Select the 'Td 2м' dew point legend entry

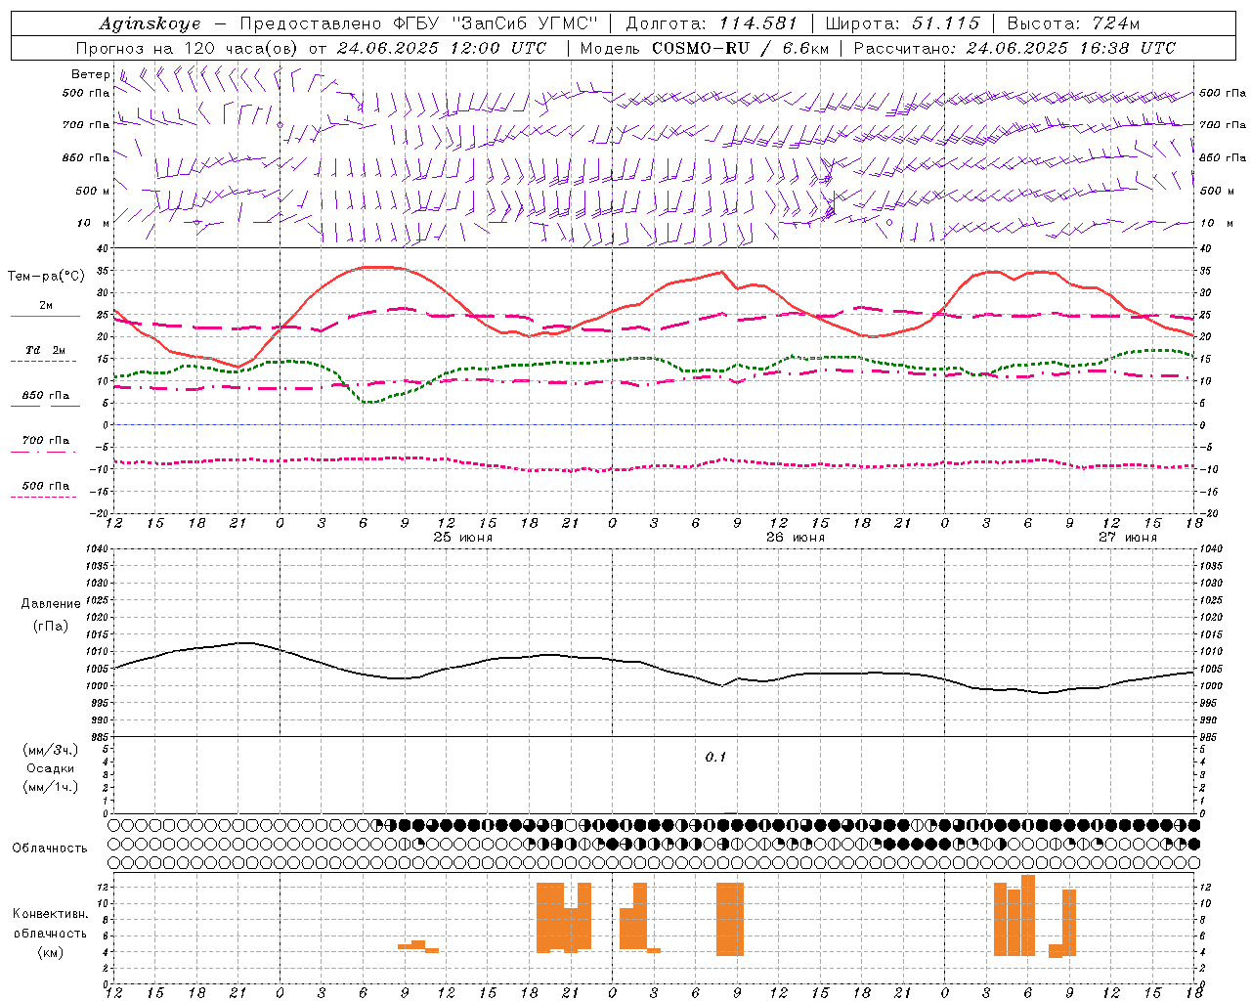tap(46, 350)
